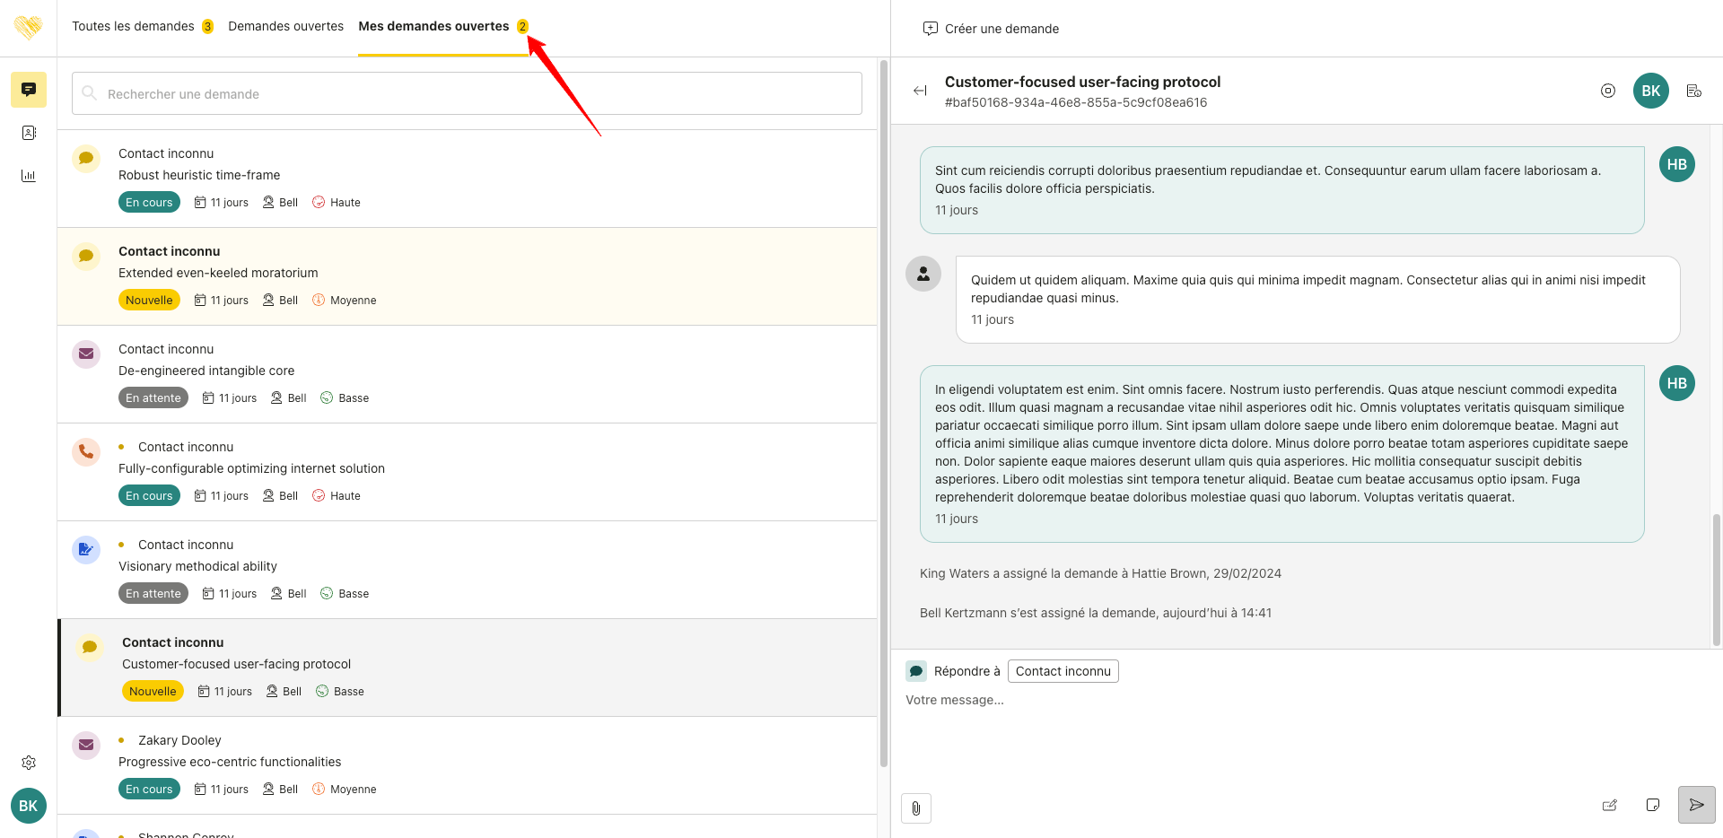Open the contacts address book in sidebar
Screen dimensions: 1723x838
pyautogui.click(x=29, y=133)
